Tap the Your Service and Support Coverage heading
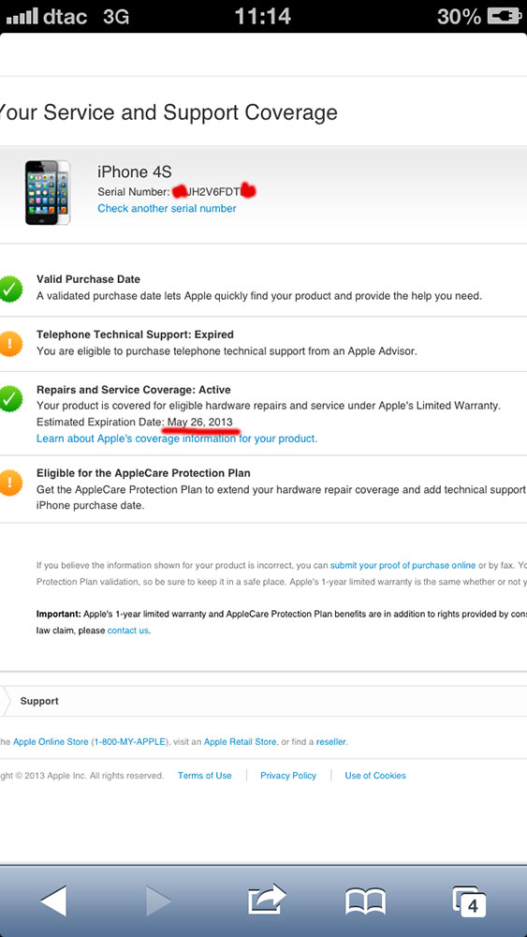The height and width of the screenshot is (937, 527). (x=168, y=112)
